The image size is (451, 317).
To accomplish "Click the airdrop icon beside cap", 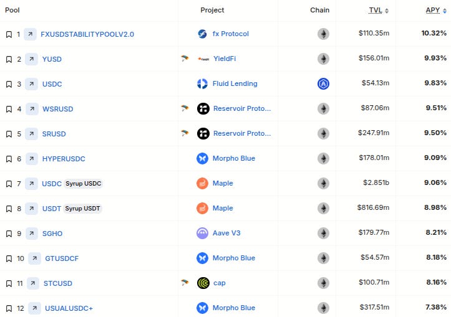I will (185, 283).
